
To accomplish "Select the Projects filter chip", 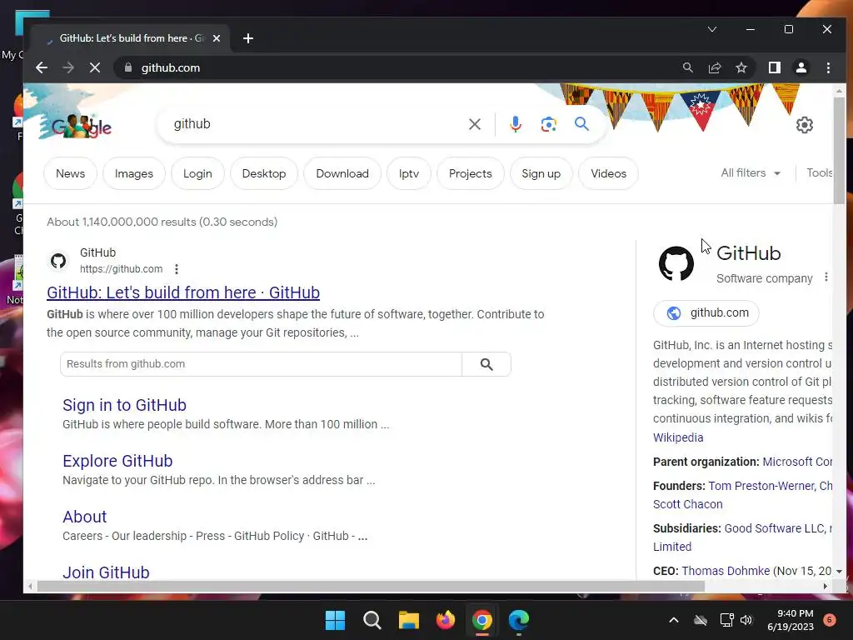I will (470, 173).
